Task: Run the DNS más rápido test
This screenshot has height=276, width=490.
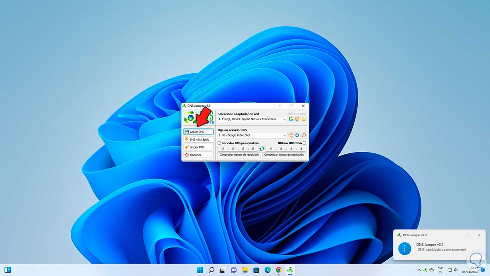Action: tap(198, 139)
